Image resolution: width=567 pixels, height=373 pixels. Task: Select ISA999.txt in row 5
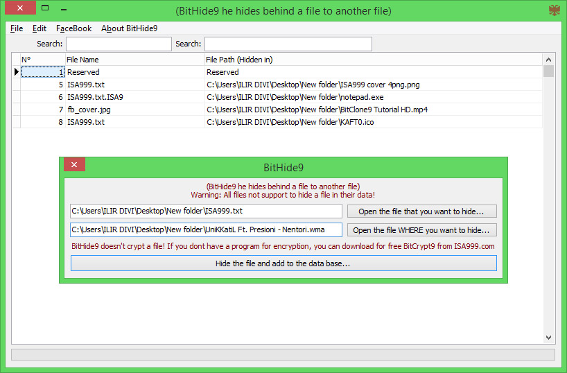pos(135,85)
